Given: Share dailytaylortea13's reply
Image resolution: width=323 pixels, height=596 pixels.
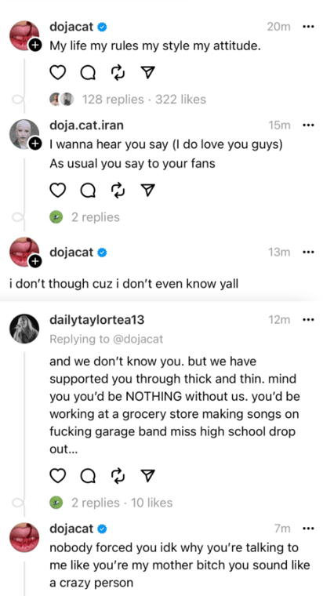Looking at the screenshot, I should (x=148, y=475).
